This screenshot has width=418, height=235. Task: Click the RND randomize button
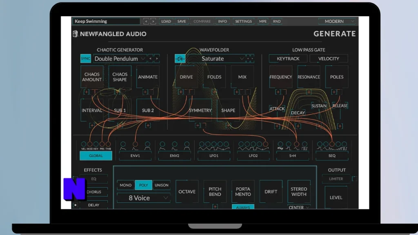(277, 21)
